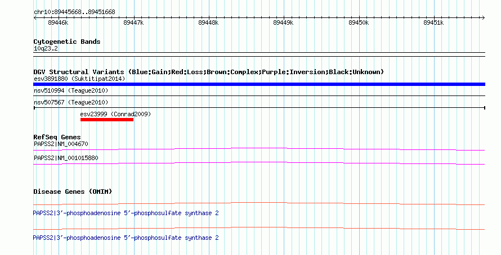The width and height of the screenshot is (501, 255).
Task: Open the second PAPSS2 OMIM disease gene link
Action: point(126,238)
